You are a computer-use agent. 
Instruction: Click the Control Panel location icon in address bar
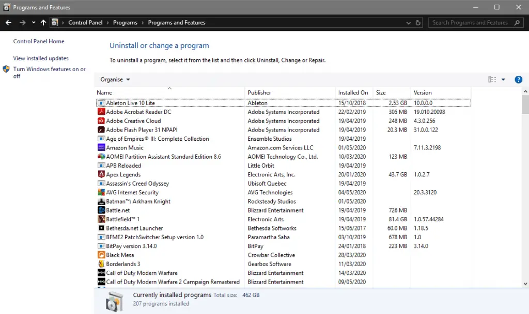pyautogui.click(x=54, y=23)
